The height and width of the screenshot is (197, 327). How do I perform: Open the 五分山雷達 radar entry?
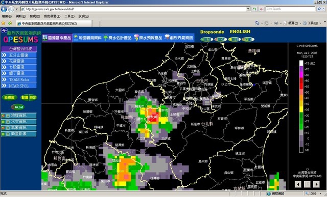point(19,55)
